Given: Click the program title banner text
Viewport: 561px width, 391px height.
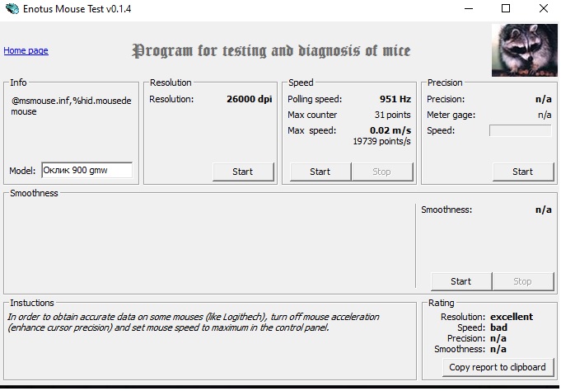Looking at the screenshot, I should (271, 50).
